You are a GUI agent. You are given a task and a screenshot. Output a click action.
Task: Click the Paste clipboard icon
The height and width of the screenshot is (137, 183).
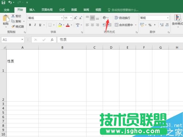6,19
